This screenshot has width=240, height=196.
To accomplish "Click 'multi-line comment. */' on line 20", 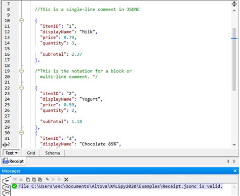I will (69, 76).
